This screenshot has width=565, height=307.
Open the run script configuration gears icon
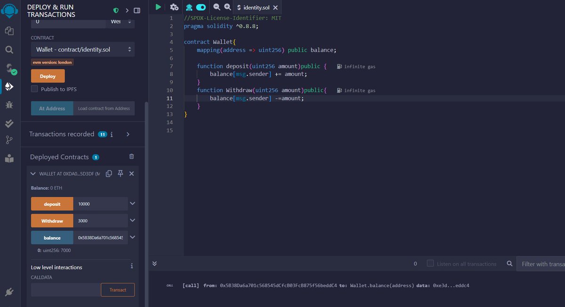coord(174,7)
